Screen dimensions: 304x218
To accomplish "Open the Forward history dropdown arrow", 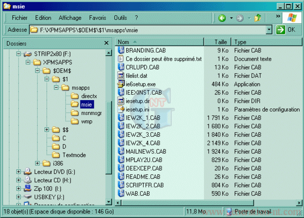I will (249, 18).
